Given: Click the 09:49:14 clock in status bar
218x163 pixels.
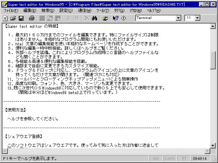Looking at the screenshot, I should (200, 159).
